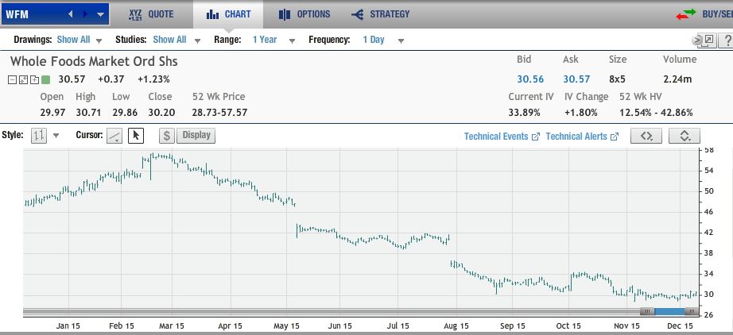Screen dimensions: 733x335
Task: Collapse the quote panel with minus icon
Action: coord(14,79)
